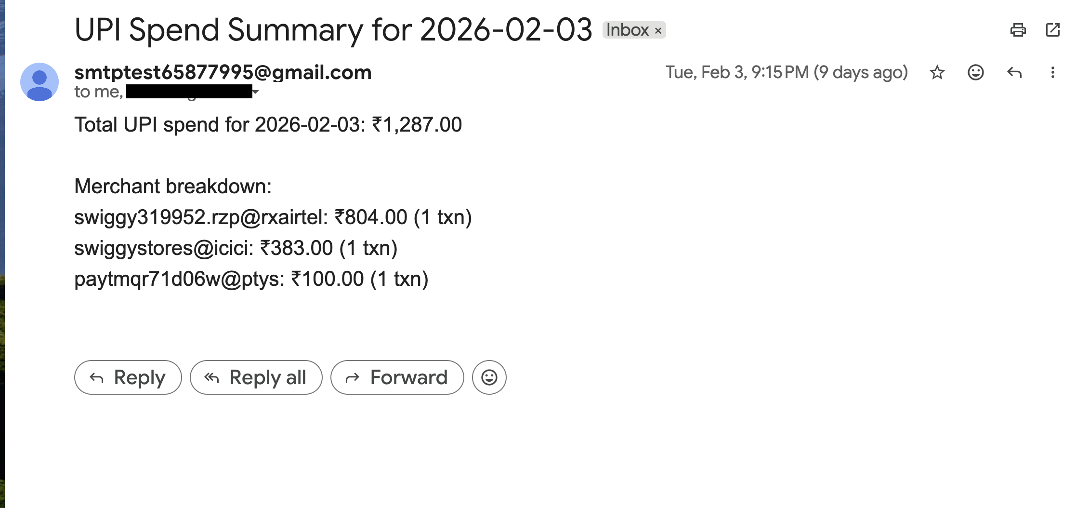This screenshot has width=1076, height=508.
Task: Click the Print all icon
Action: [x=1018, y=30]
